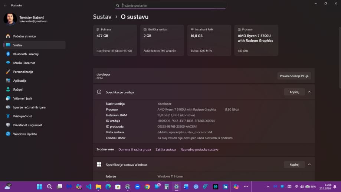Screen dimensions: 341x192
Task: Open the Grafička kartica 2 GB card
Action: pos(162,40)
